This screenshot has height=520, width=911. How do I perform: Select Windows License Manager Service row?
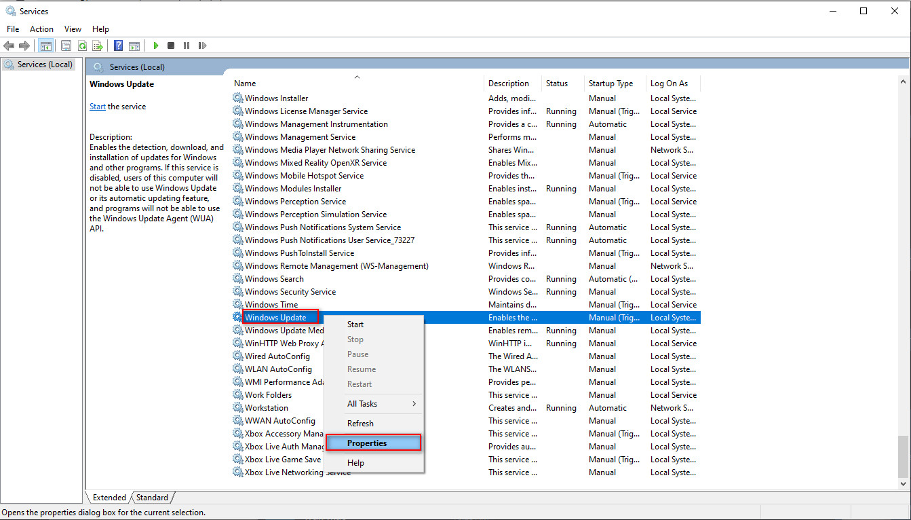(465, 111)
